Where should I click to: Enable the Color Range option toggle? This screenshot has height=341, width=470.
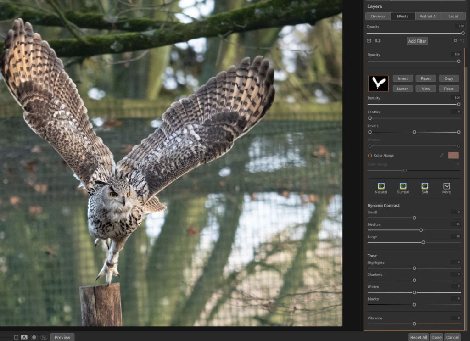tap(370, 155)
